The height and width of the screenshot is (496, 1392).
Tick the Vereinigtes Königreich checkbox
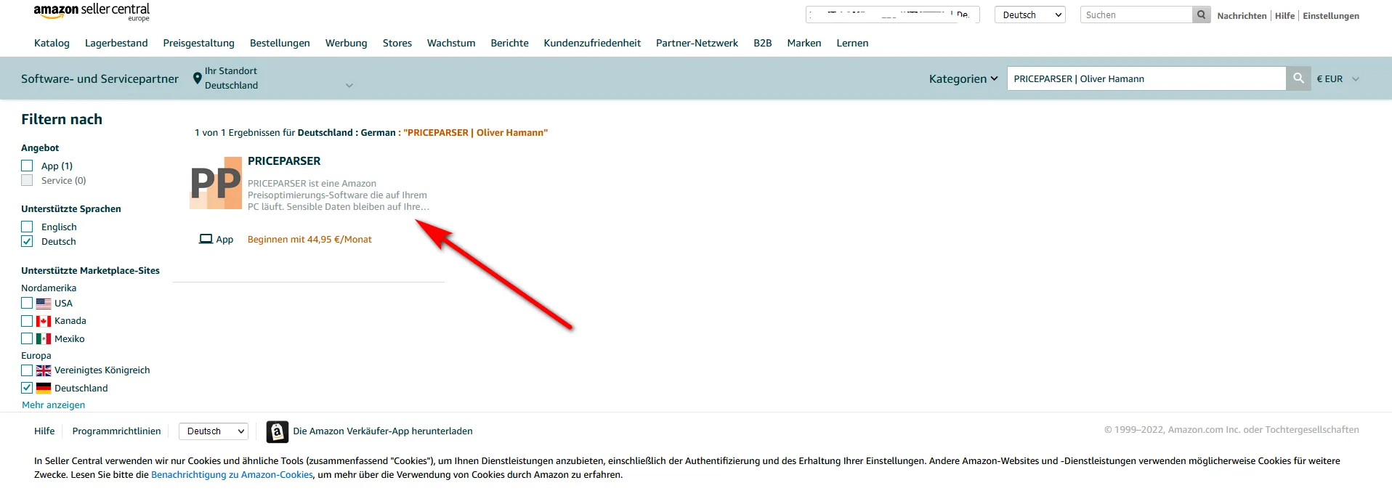pos(27,370)
